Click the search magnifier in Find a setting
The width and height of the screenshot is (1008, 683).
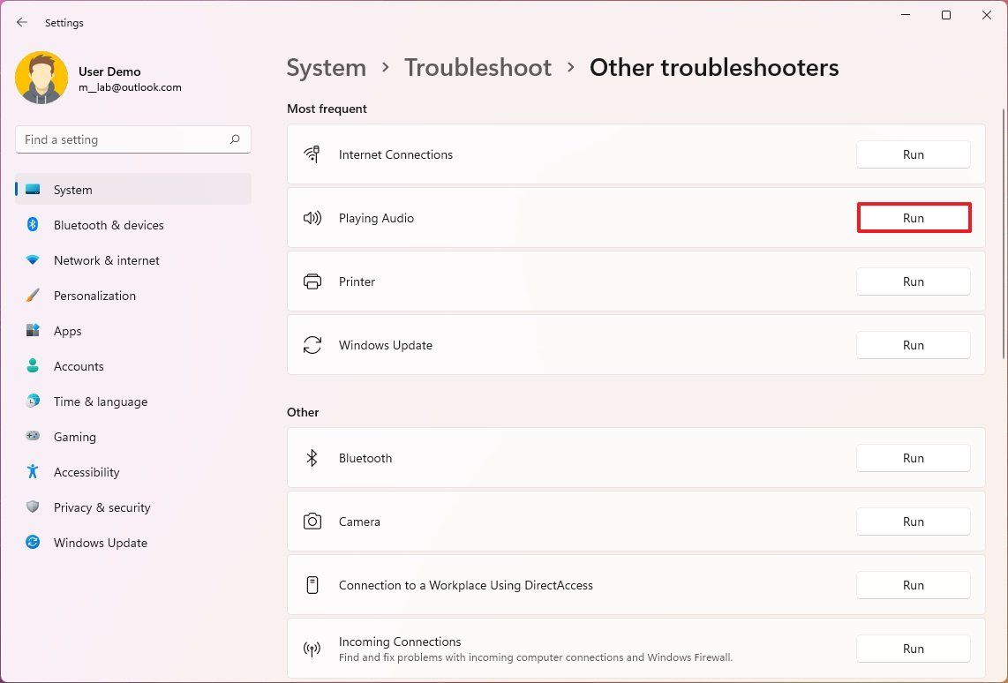[x=235, y=139]
